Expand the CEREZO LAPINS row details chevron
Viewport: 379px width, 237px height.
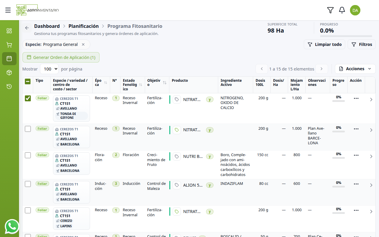click(x=371, y=212)
